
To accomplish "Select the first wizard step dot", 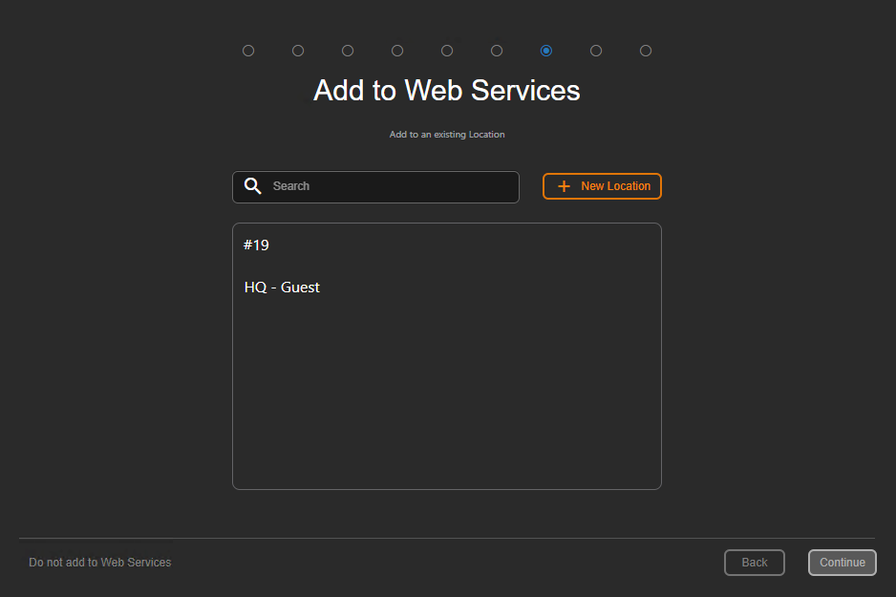I will coord(248,51).
